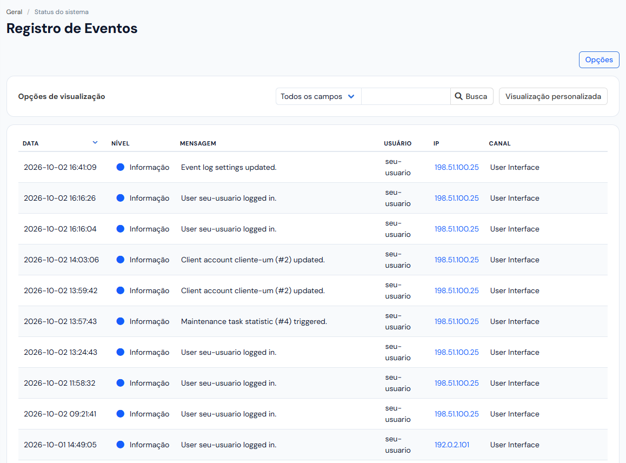626x463 pixels.
Task: Click the CANAL column header
Action: [x=500, y=143]
